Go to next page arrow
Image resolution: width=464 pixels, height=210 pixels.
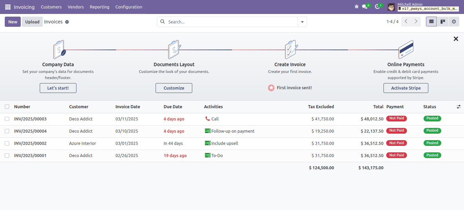416,21
